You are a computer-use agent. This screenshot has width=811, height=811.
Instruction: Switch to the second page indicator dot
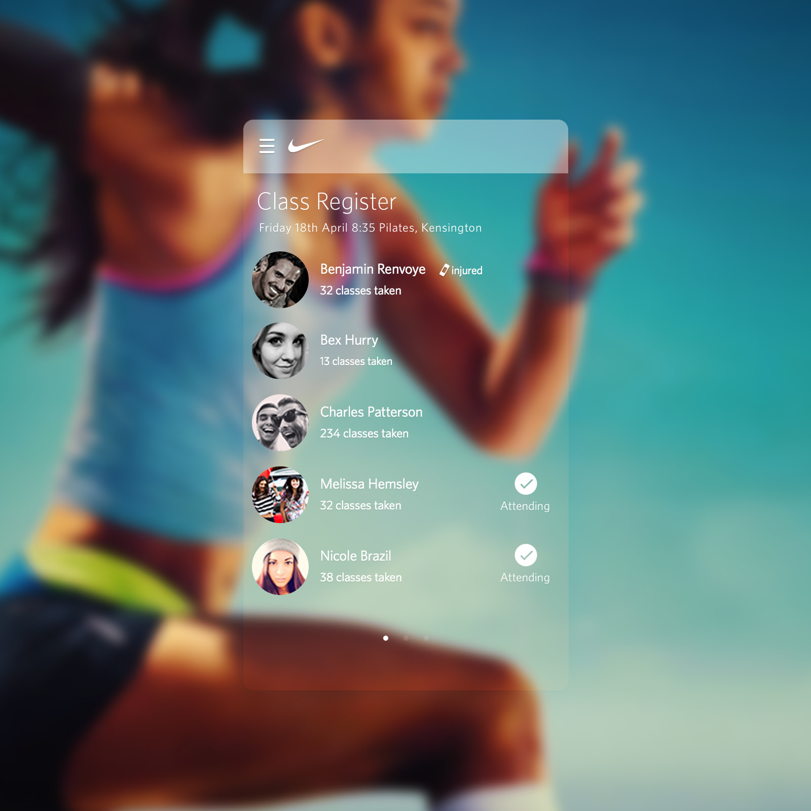[406, 638]
